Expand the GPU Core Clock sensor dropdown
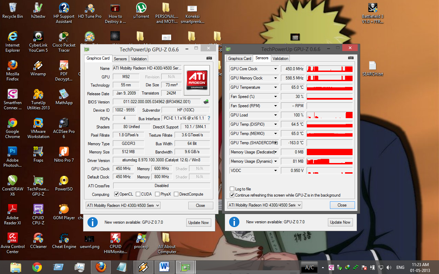The image size is (439, 274). click(x=275, y=69)
